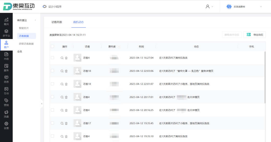Screen dimensions: 271x142
Task: Open the 乐饰龙新材 account switcher dropdown
Action: (x=244, y=7)
